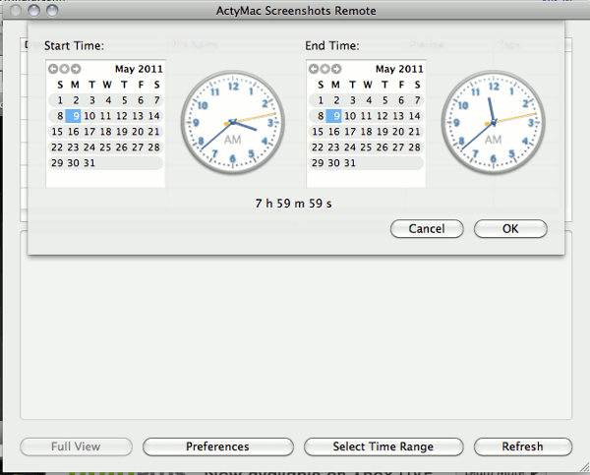
Task: Click the Cancel button
Action: tap(427, 229)
